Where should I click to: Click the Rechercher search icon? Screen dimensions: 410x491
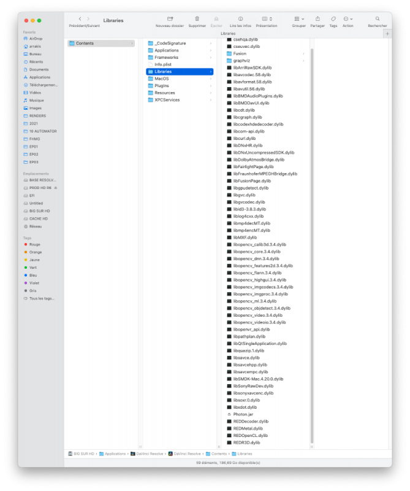coord(378,19)
